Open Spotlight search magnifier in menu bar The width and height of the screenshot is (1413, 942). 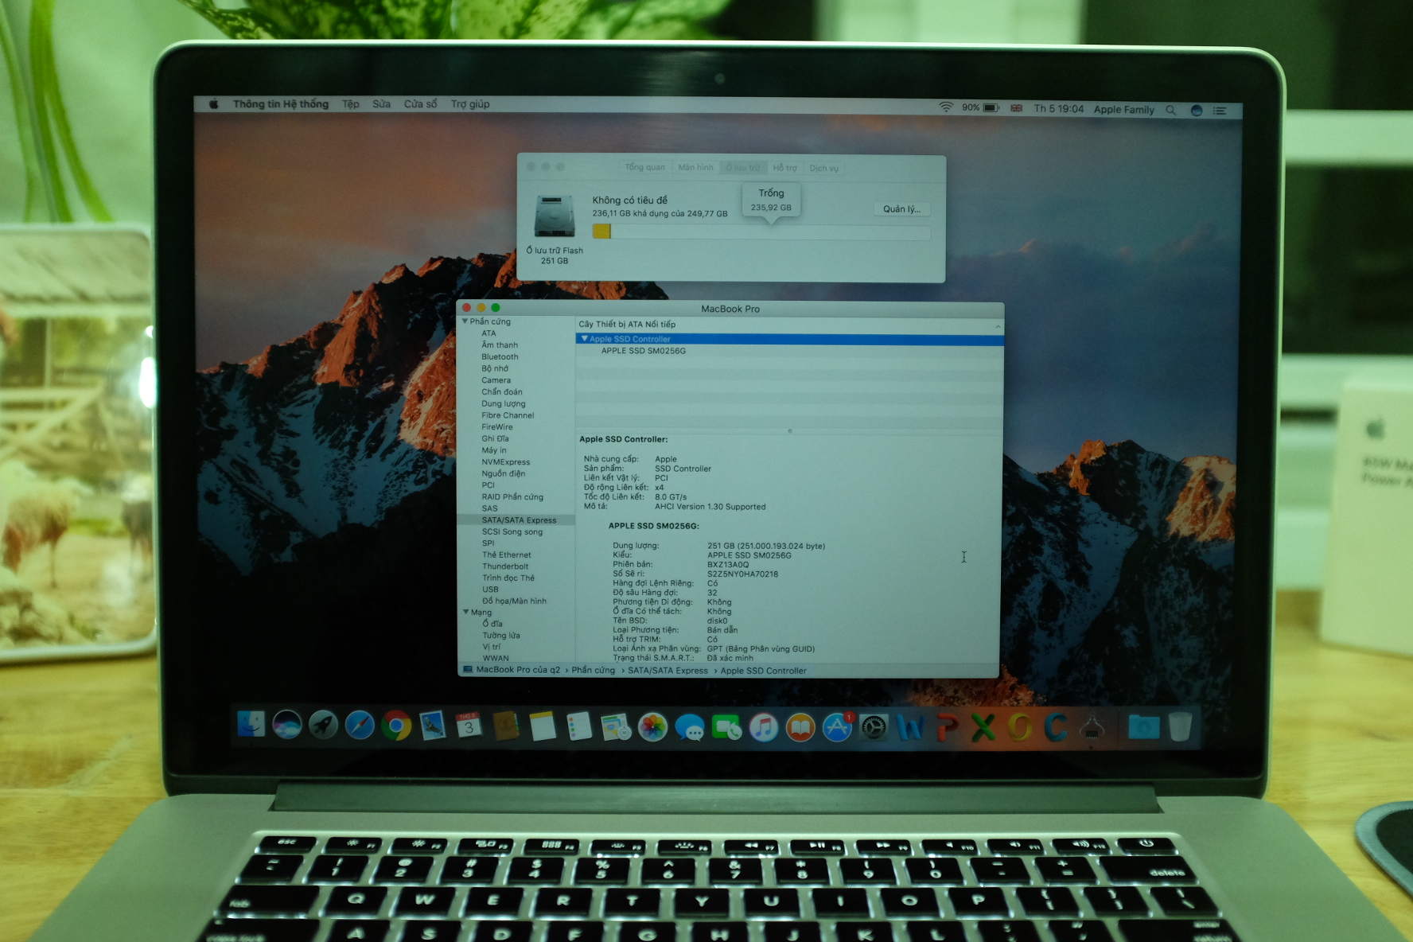[1170, 110]
